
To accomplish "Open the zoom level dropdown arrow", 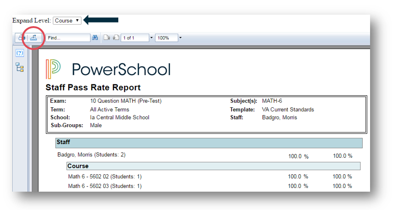I will [180, 38].
